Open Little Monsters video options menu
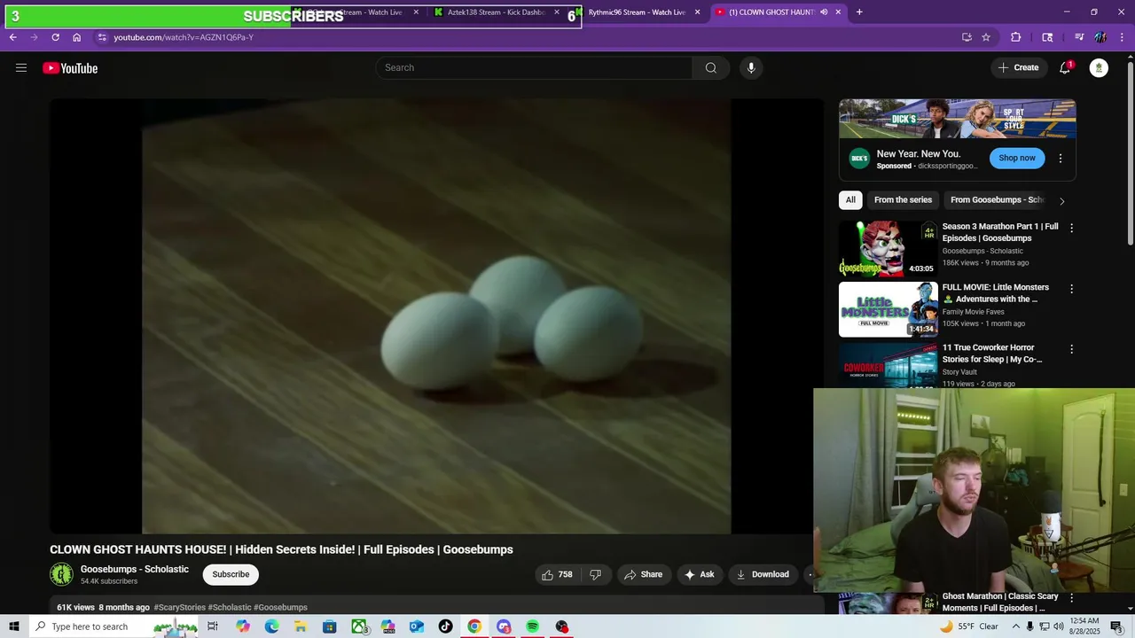The height and width of the screenshot is (638, 1135). tap(1071, 289)
